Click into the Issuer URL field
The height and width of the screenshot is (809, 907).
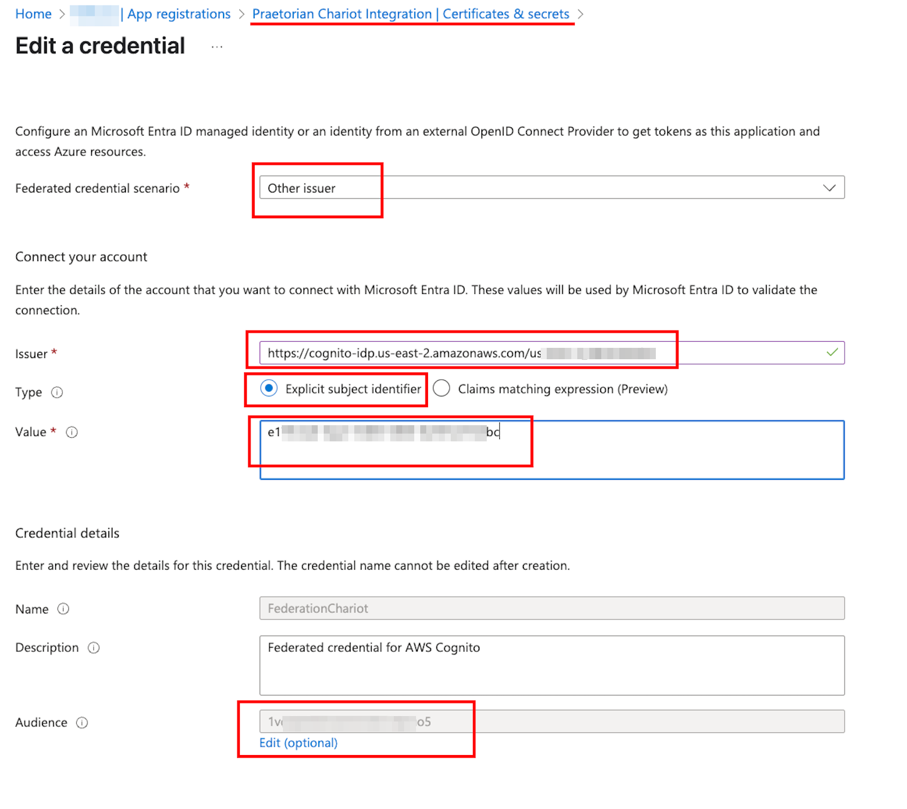(552, 353)
